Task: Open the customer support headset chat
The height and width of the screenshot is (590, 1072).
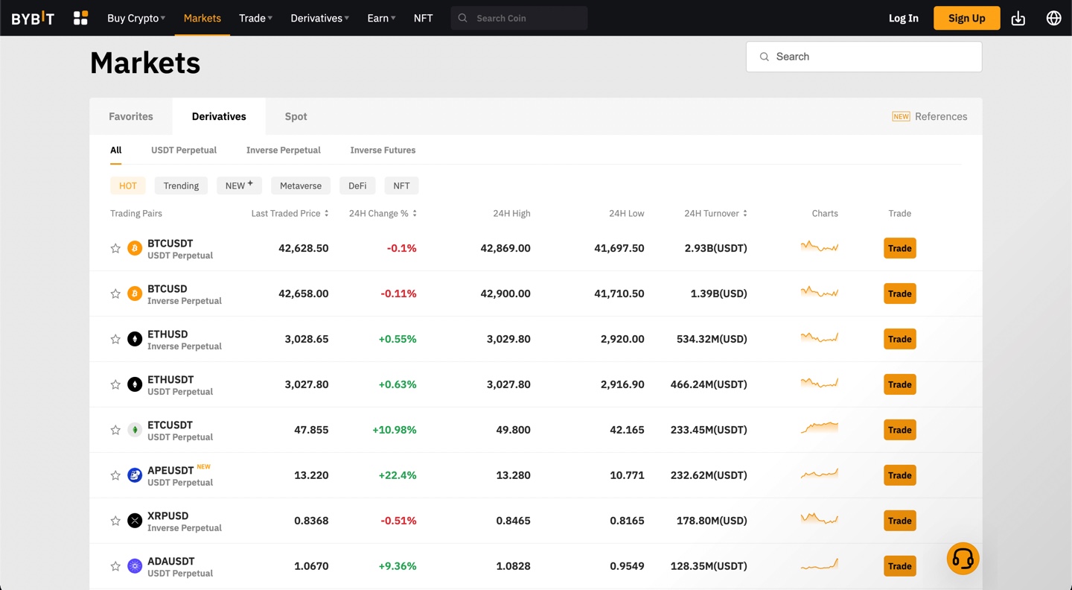Action: tap(963, 559)
